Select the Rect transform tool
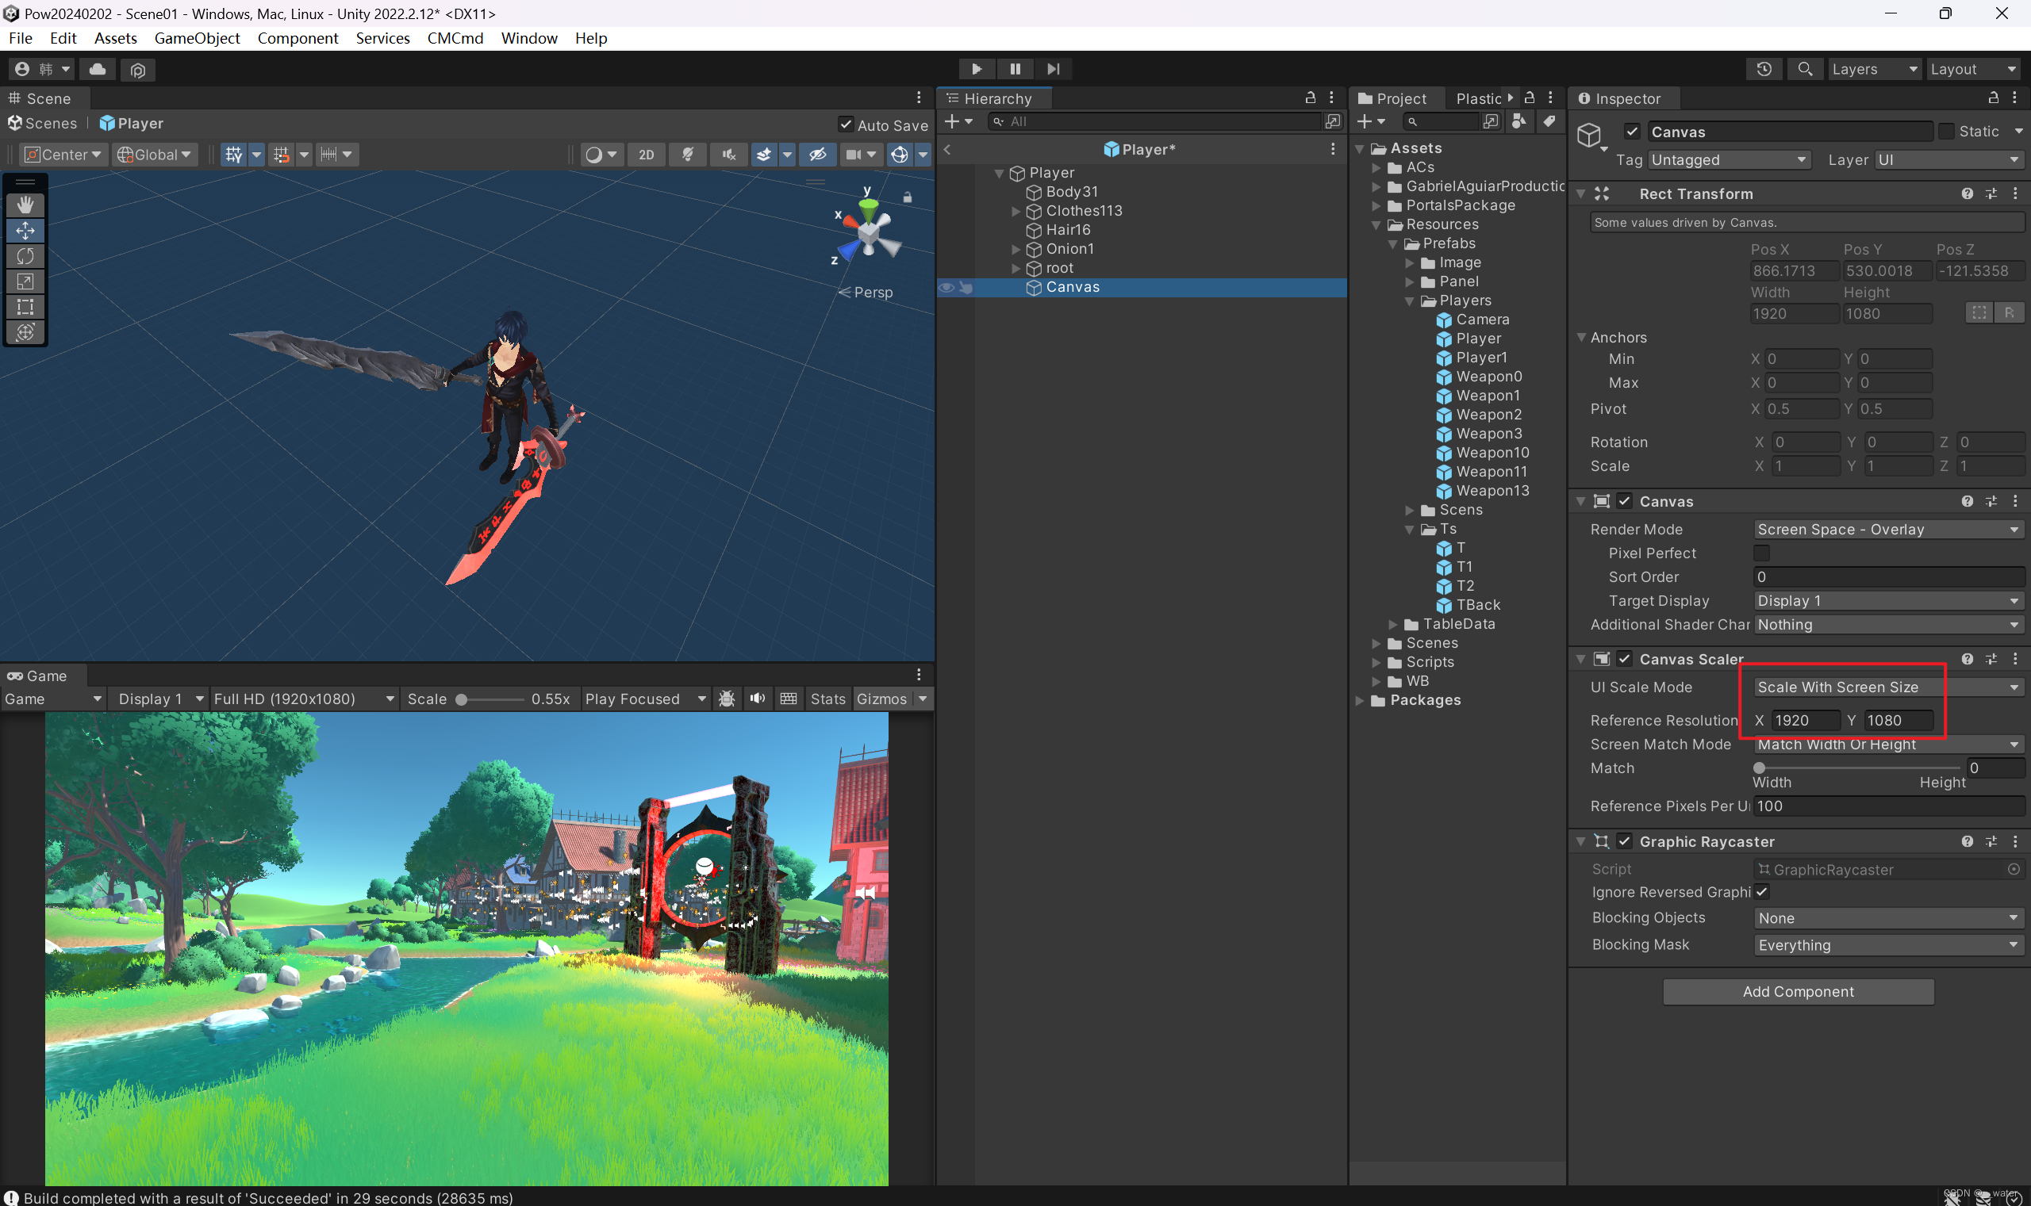The width and height of the screenshot is (2031, 1206). coord(25,307)
